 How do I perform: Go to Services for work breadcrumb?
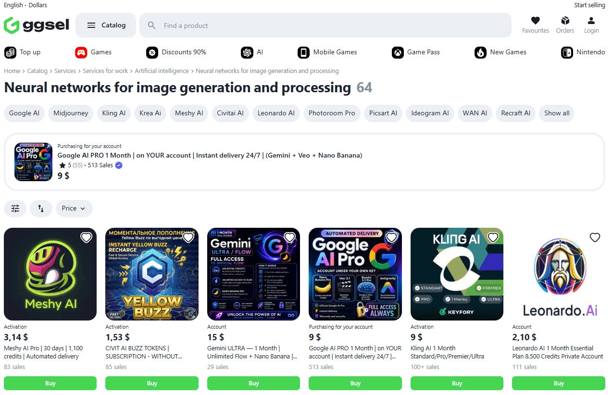105,71
